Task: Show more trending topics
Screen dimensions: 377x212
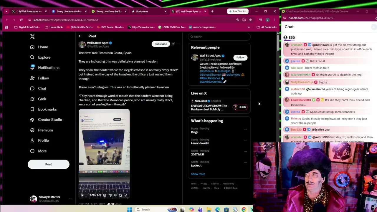Action: [198, 174]
